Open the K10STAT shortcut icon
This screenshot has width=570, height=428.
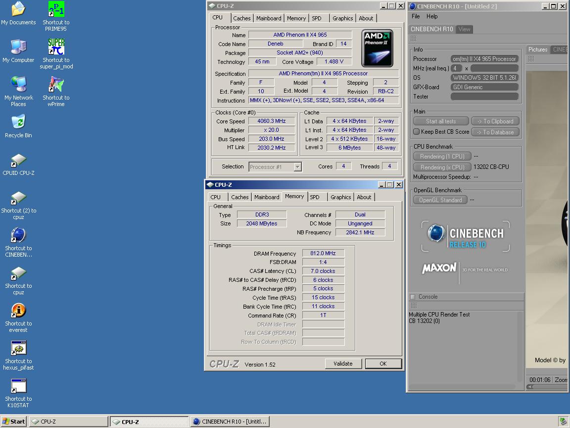[x=18, y=386]
